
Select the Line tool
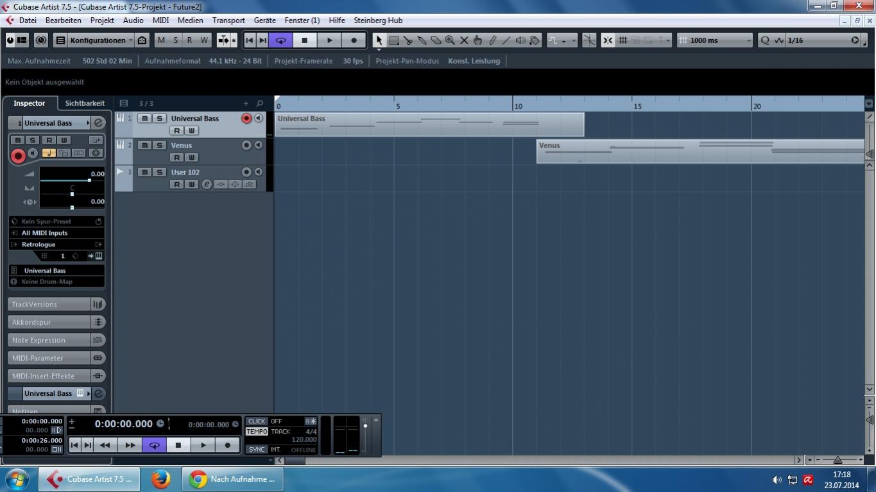[x=506, y=40]
